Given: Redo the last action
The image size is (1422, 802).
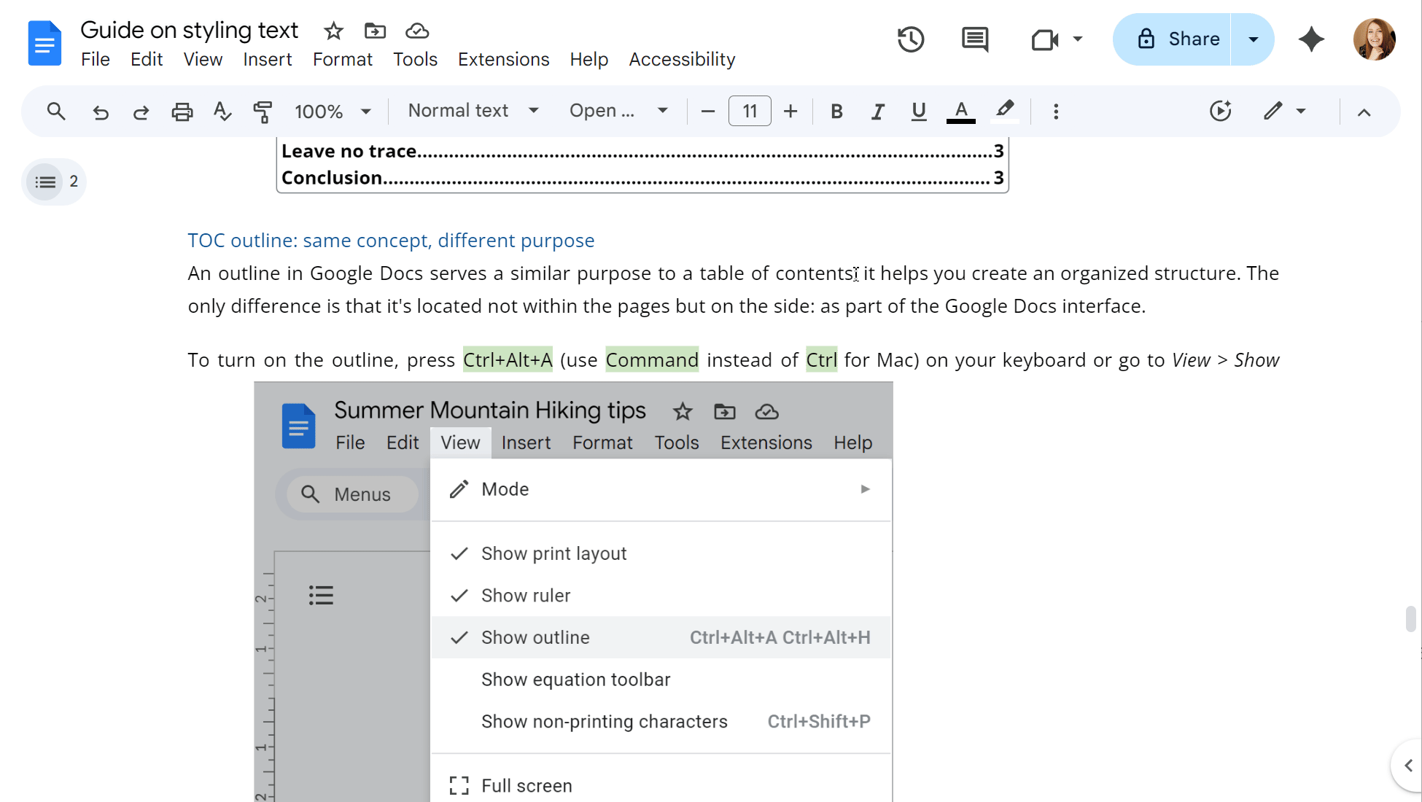Looking at the screenshot, I should point(141,112).
